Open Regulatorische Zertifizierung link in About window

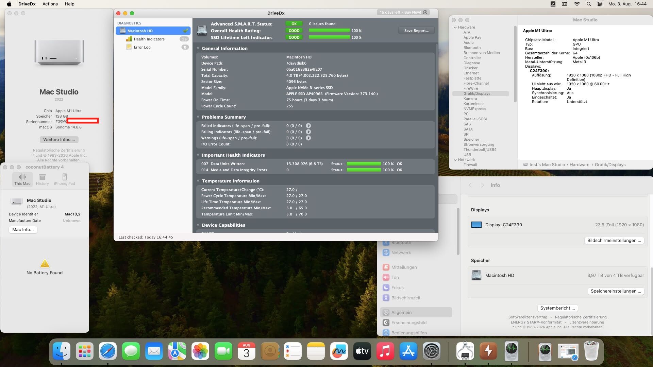pos(59,150)
